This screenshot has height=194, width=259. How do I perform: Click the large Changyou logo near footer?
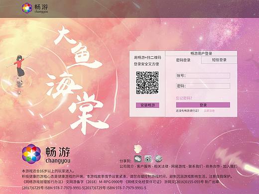tap(46, 154)
